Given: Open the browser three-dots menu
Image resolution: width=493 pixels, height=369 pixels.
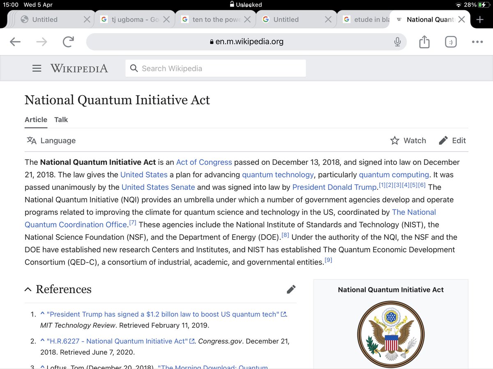Looking at the screenshot, I should [477, 42].
